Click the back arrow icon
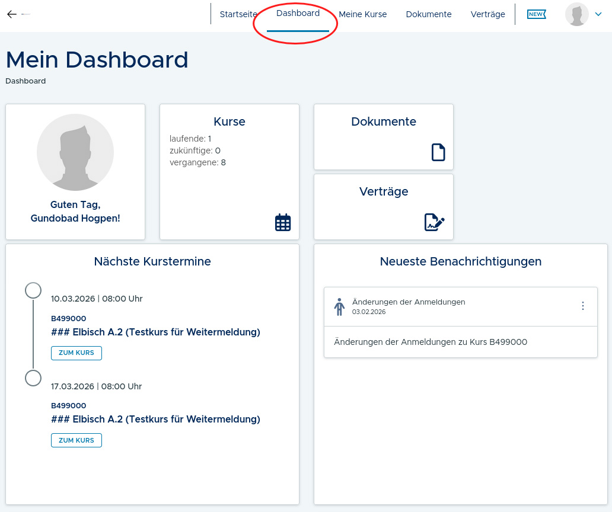This screenshot has height=512, width=612. 12,14
